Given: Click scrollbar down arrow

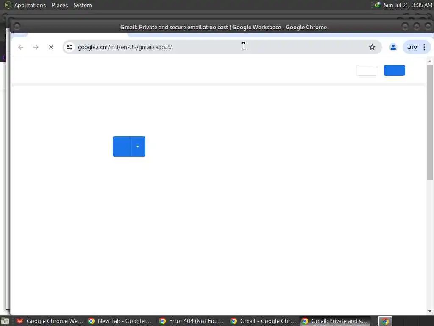Looking at the screenshot, I should click(x=430, y=311).
